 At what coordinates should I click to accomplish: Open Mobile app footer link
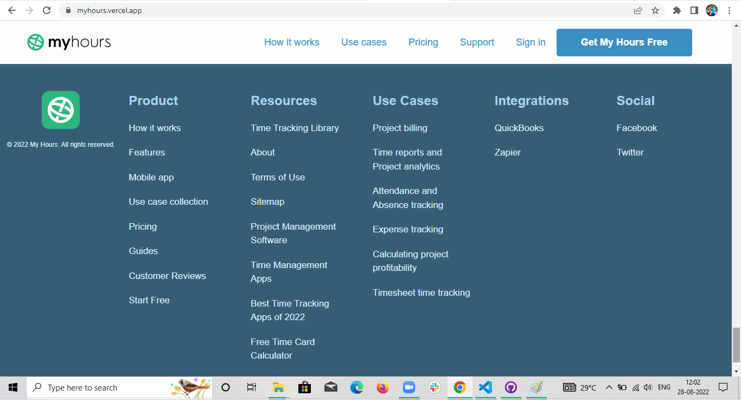click(x=151, y=177)
